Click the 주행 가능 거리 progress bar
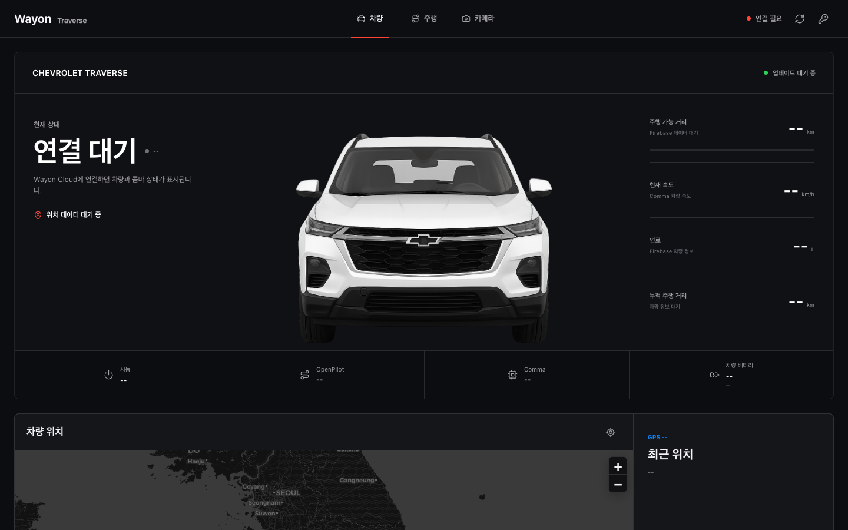The width and height of the screenshot is (848, 530). pyautogui.click(x=732, y=150)
